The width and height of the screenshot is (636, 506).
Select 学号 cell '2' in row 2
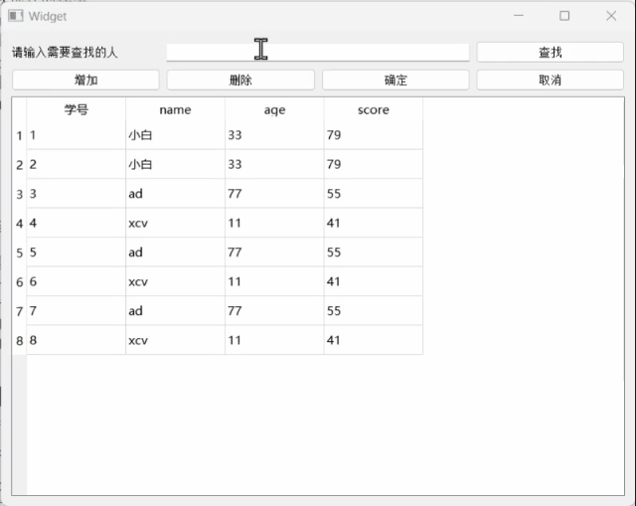77,164
